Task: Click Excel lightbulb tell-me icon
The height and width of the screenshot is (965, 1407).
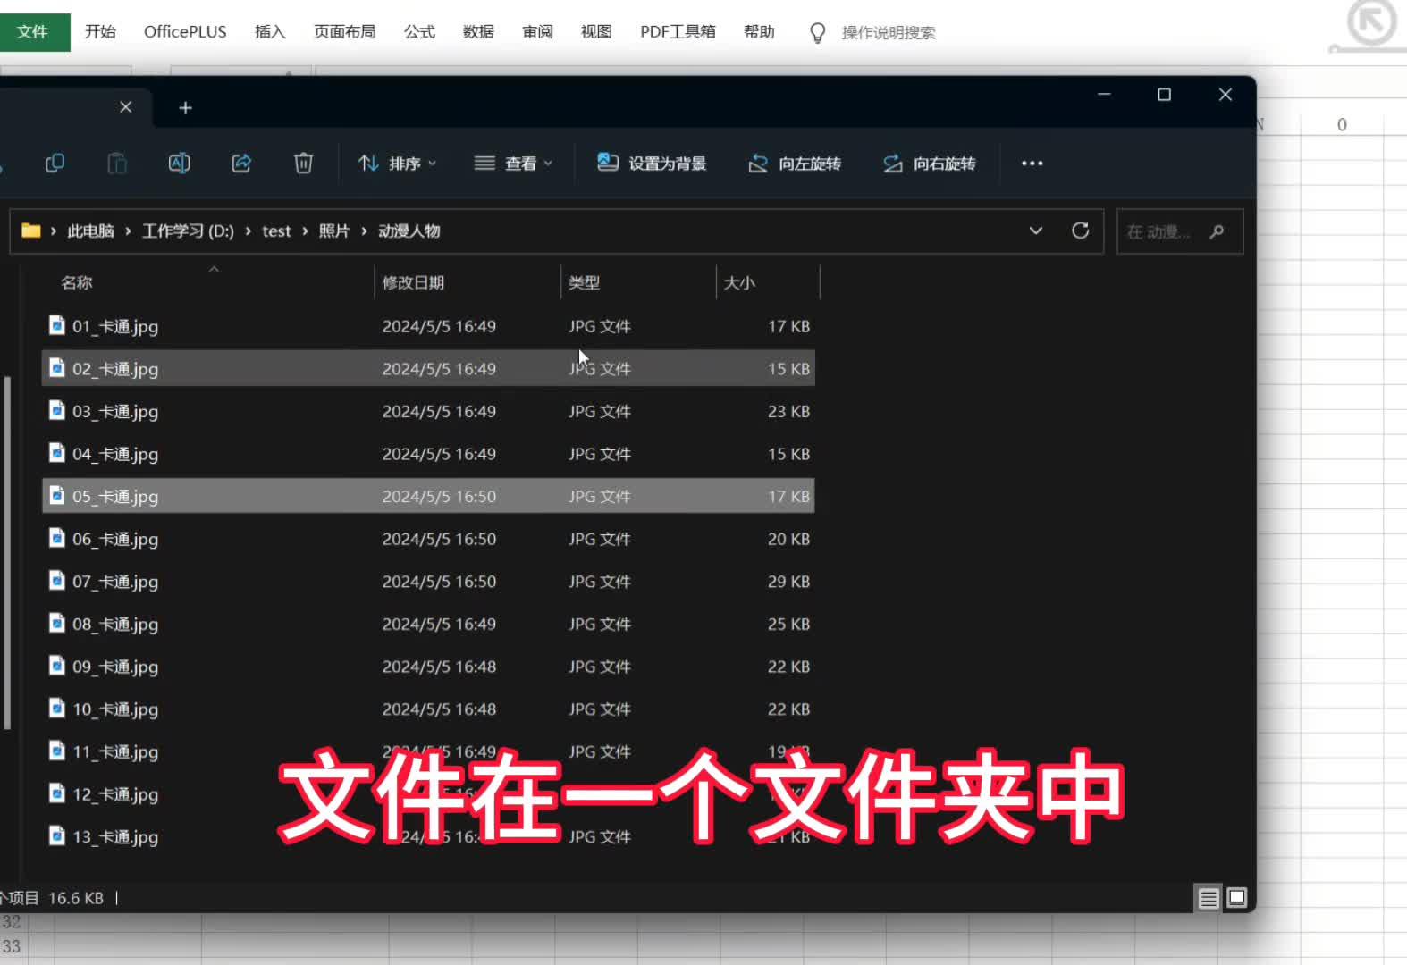Action: pyautogui.click(x=817, y=33)
